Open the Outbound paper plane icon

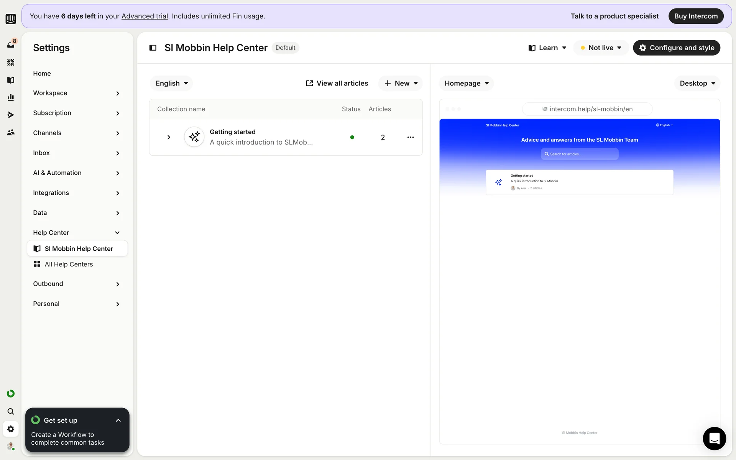pos(11,115)
